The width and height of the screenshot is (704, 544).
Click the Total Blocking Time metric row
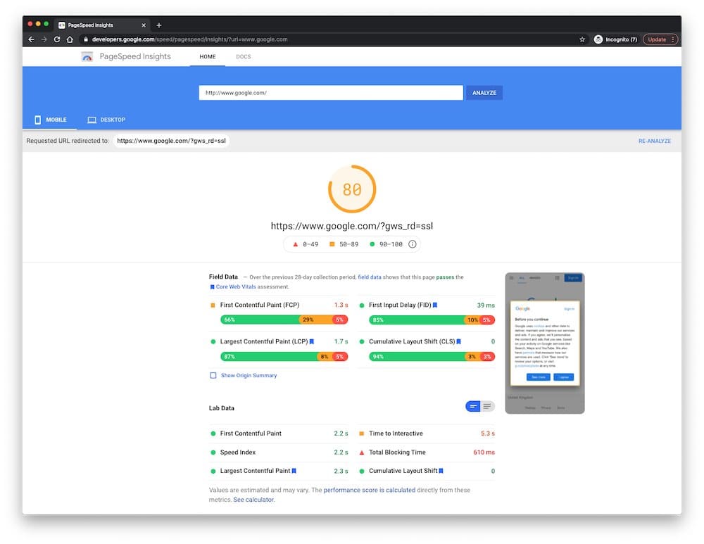427,453
